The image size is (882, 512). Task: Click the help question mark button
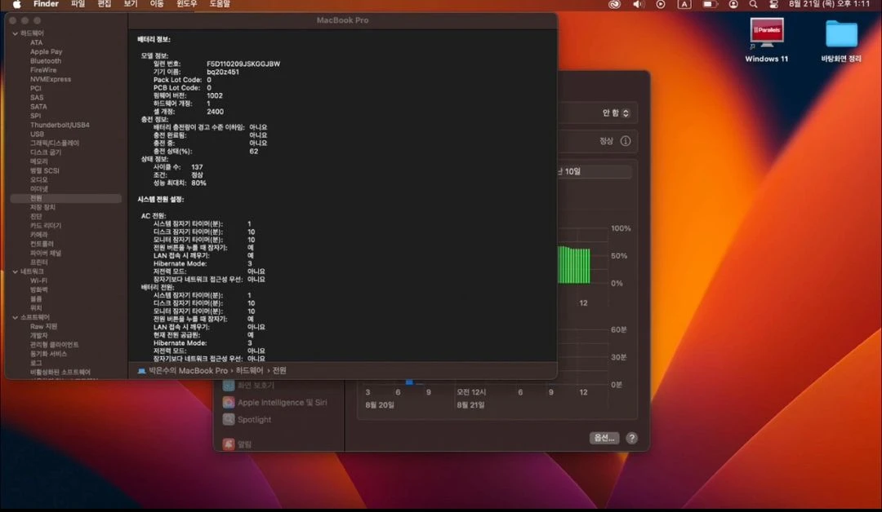click(631, 438)
